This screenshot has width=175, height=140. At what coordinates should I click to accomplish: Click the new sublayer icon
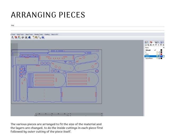[148, 45]
